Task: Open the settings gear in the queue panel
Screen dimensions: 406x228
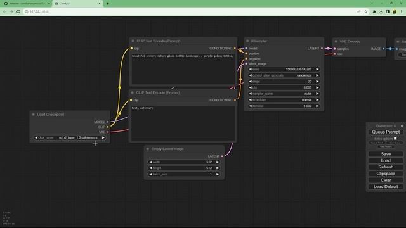Action: click(x=402, y=126)
